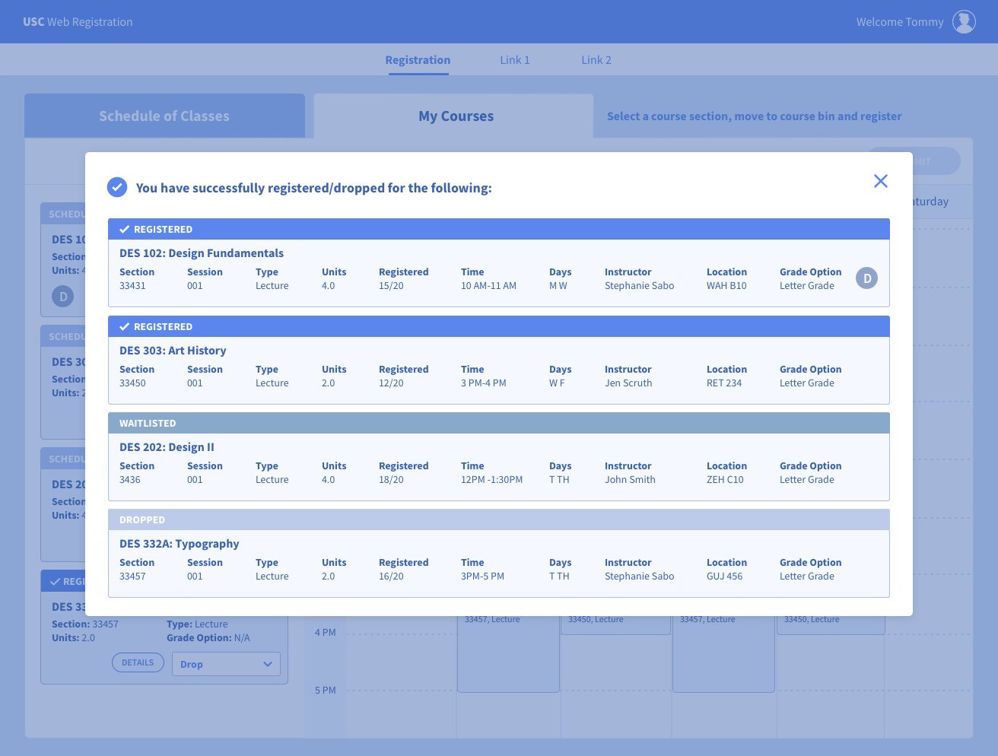Click the DES 202: Design II title
Viewport: 998px width, 756px height.
click(x=167, y=447)
